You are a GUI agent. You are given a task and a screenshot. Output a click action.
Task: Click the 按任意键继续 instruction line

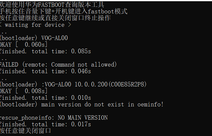pos(55,18)
